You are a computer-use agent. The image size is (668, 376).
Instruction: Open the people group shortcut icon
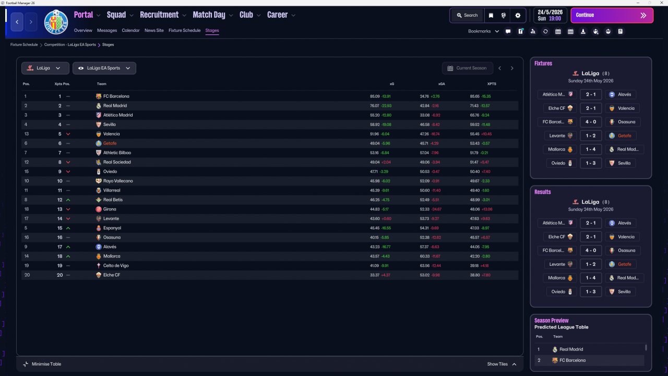click(x=608, y=31)
